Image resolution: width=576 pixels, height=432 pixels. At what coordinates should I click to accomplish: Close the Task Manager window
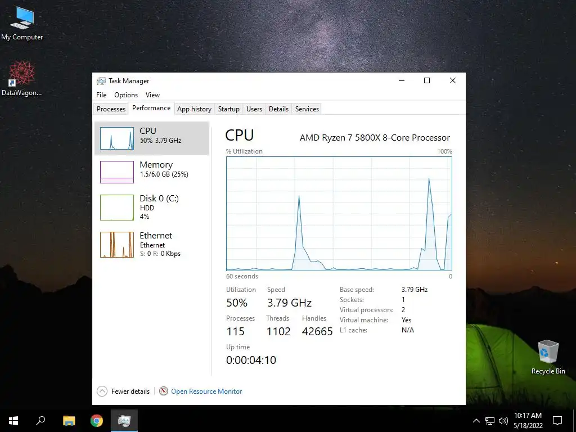tap(453, 80)
